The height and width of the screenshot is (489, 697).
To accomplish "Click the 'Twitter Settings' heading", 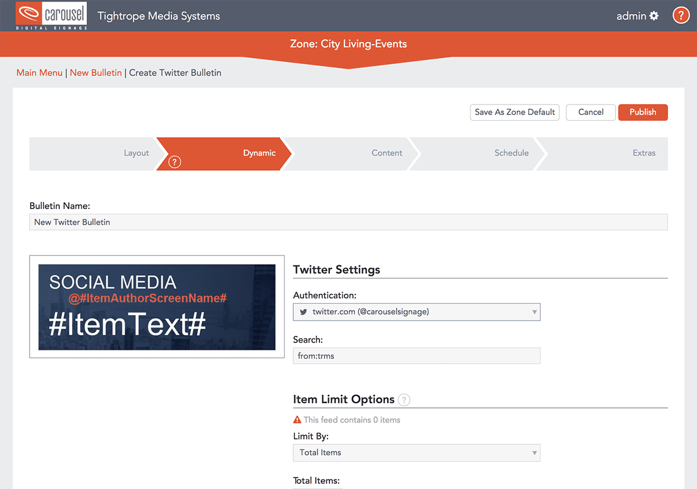I will point(337,269).
